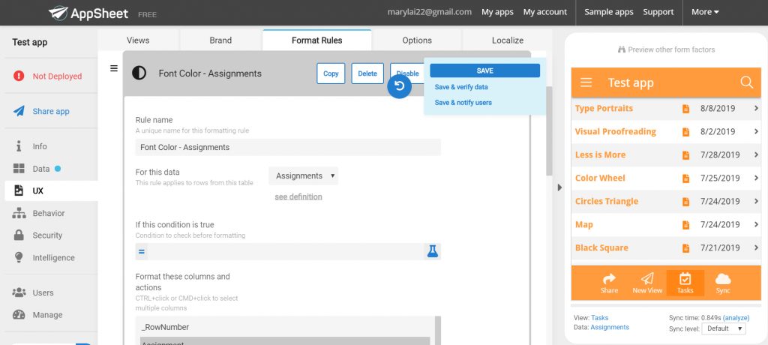Click the Disable rule button
The image size is (768, 345).
[407, 73]
